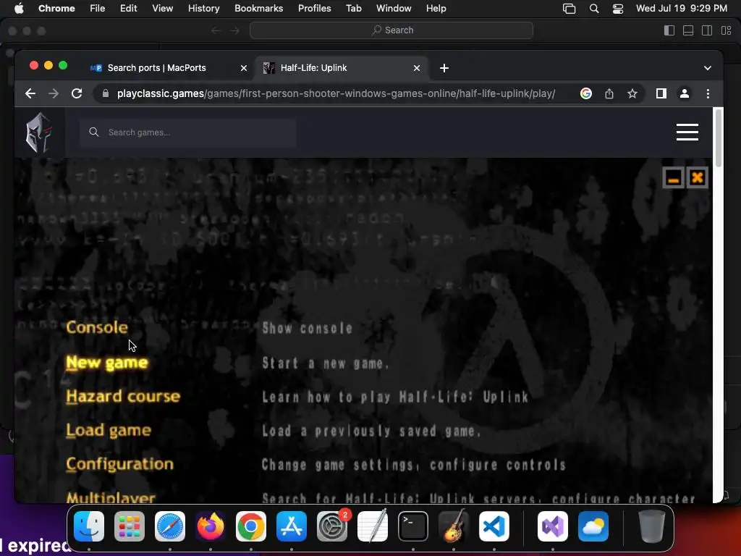This screenshot has width=741, height=556.
Task: Click the 'Show console' description text
Action: 307,328
